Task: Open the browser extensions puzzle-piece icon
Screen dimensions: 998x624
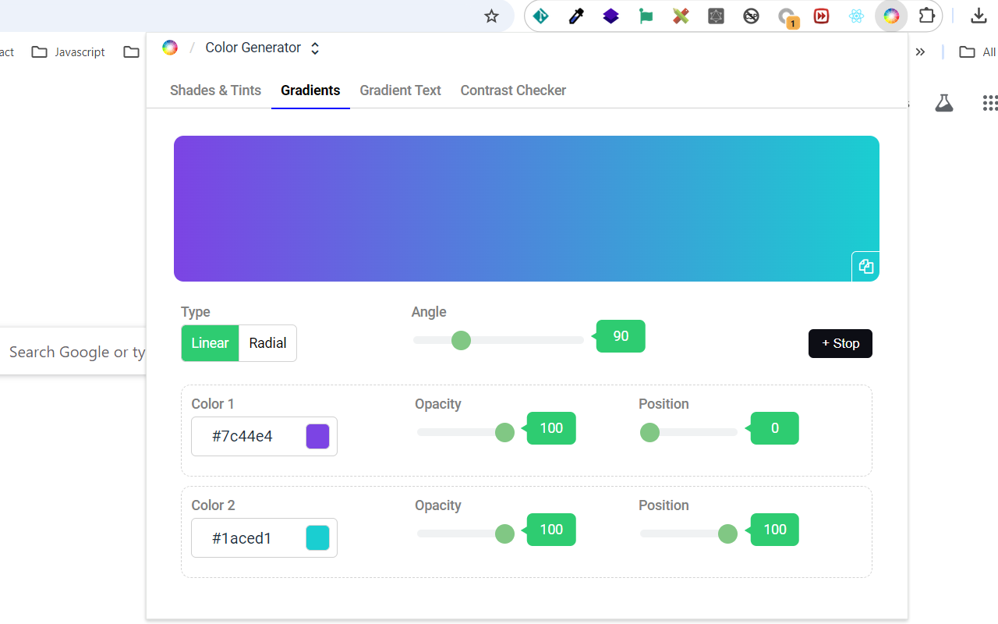Action: point(926,15)
